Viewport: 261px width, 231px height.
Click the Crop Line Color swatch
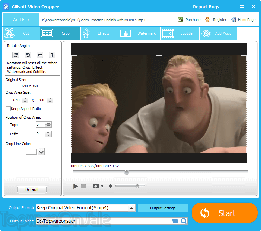point(31,152)
